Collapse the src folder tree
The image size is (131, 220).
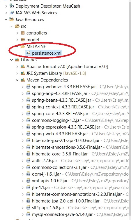tap(11, 26)
